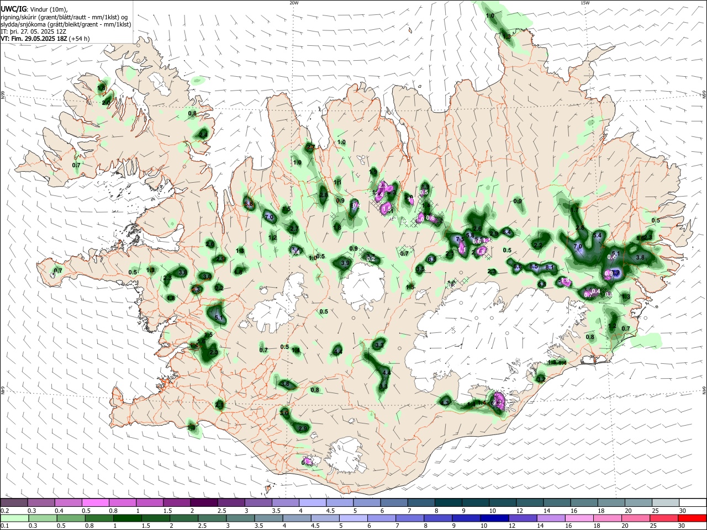Click the '8.1' precipitation value on the map
The image size is (707, 530).
[550, 267]
